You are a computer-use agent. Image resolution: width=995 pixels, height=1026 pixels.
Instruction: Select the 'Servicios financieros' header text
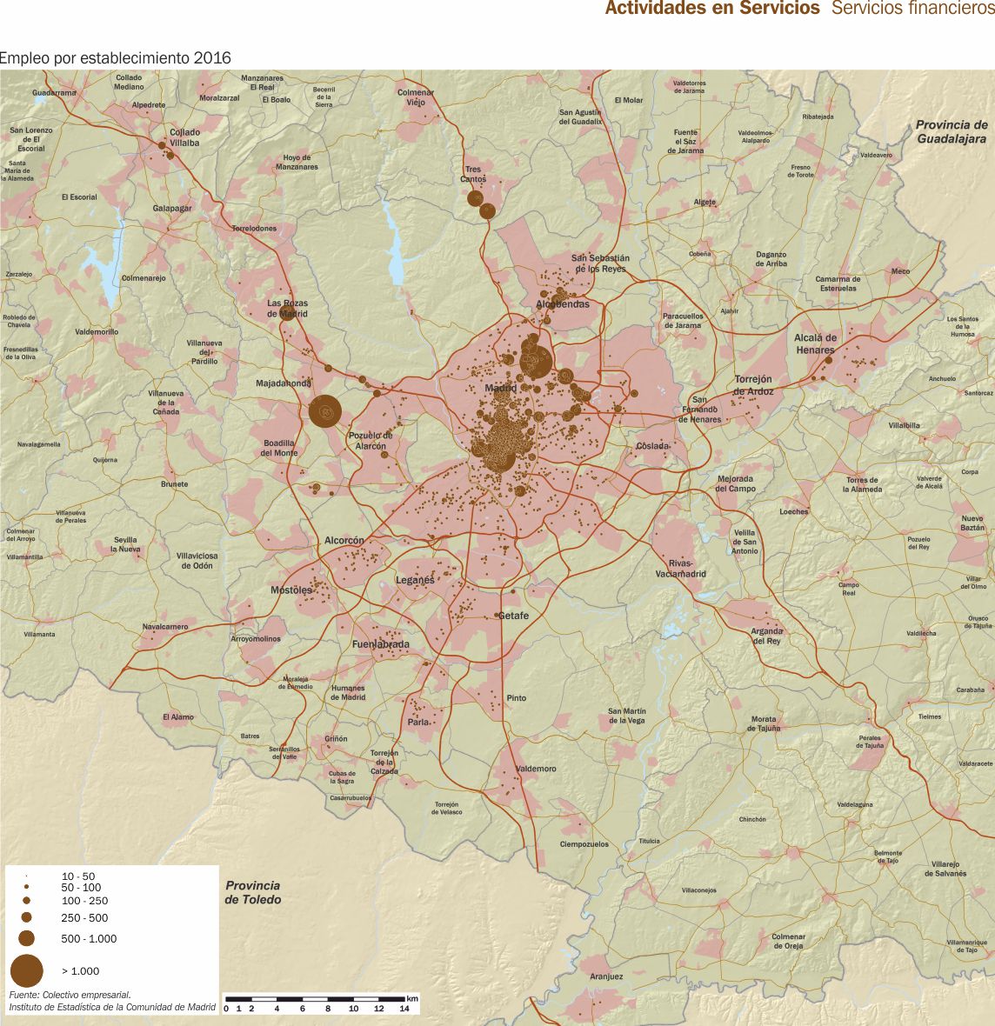tap(912, 9)
